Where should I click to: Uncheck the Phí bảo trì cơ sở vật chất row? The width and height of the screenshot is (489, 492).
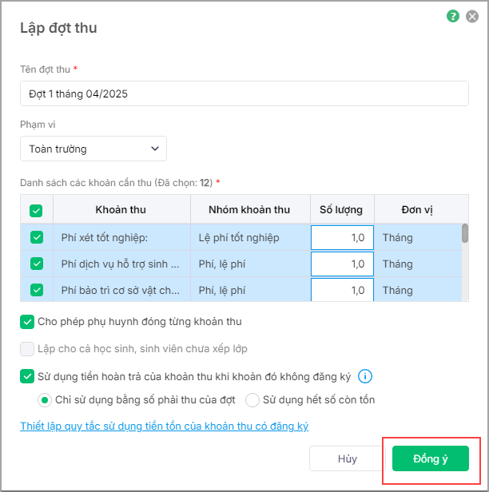tap(36, 290)
